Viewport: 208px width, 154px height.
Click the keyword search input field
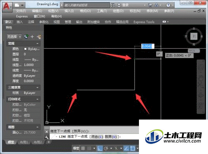pyautogui.click(x=87, y=5)
